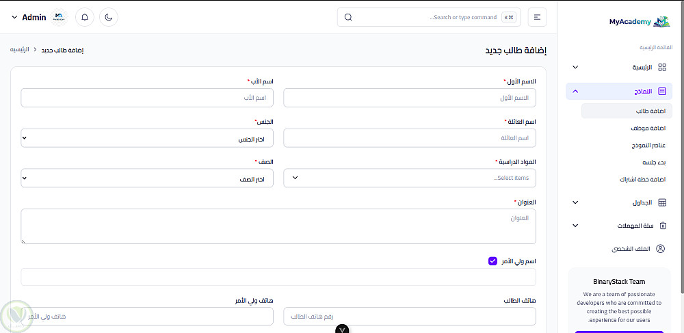
Task: Uncheck the اسم ولي الأمر checkbox
Action: click(492, 261)
